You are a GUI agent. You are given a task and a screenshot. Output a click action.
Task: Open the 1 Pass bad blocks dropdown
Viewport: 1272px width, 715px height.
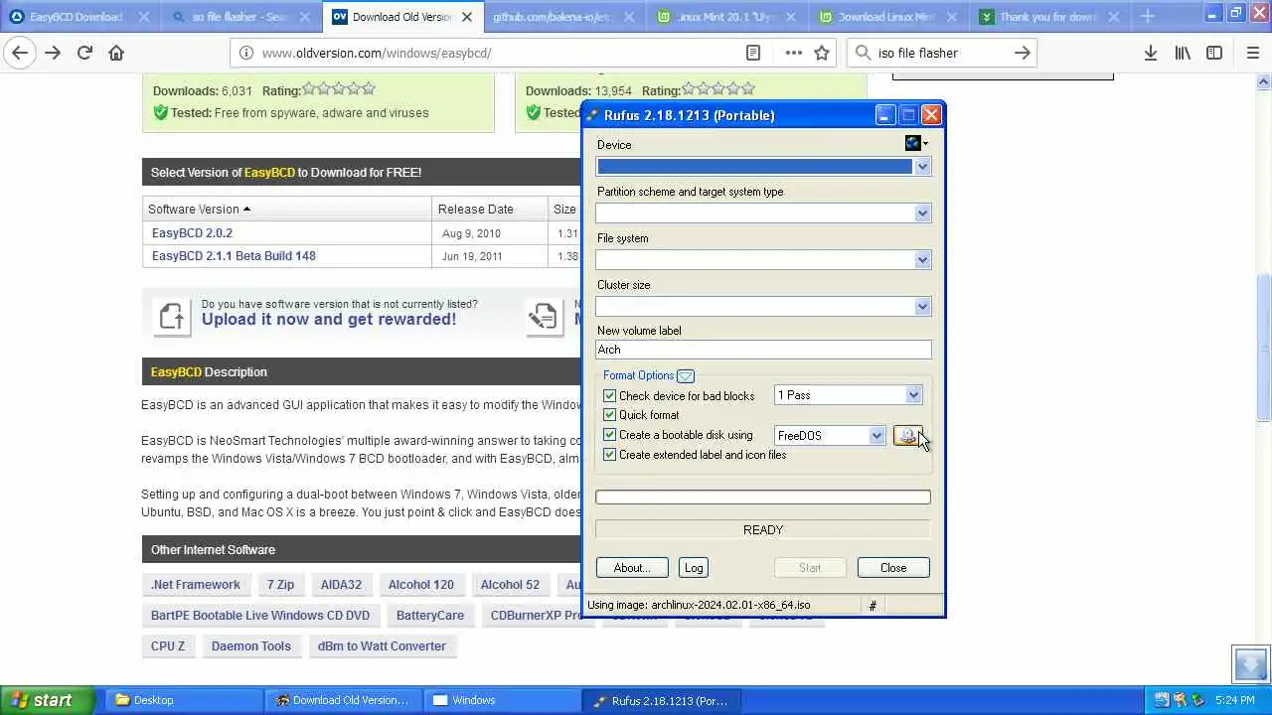click(x=913, y=395)
